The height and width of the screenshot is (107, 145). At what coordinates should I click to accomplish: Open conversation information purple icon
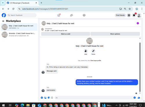point(138,23)
